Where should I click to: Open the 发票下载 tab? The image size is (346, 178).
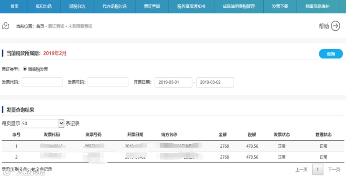tap(280, 6)
